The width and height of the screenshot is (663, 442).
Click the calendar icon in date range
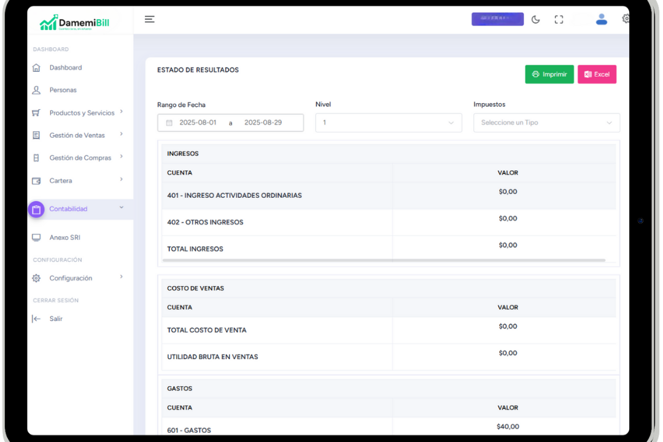tap(169, 123)
